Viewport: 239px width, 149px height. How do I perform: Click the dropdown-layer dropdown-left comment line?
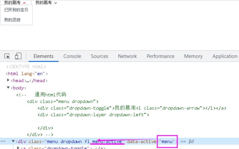(93, 115)
